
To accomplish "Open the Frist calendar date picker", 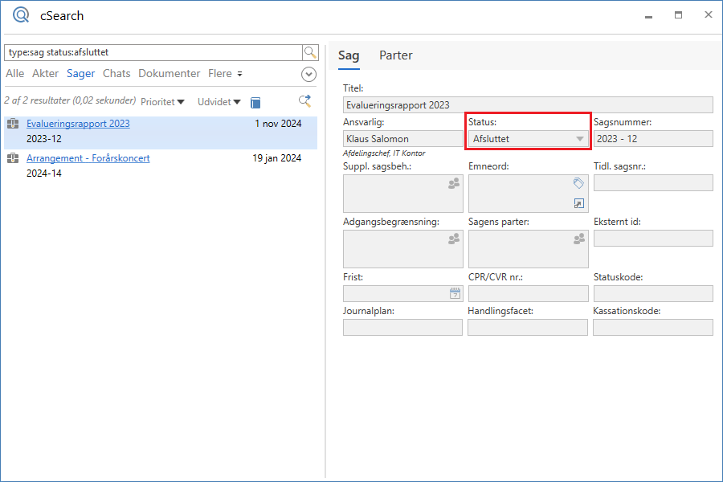I will click(x=455, y=294).
